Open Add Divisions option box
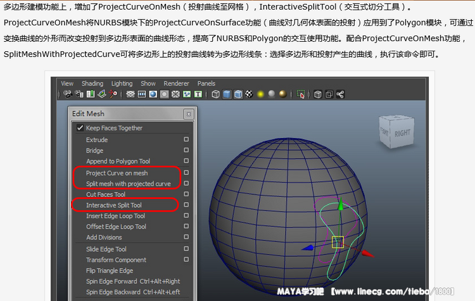 (x=186, y=237)
